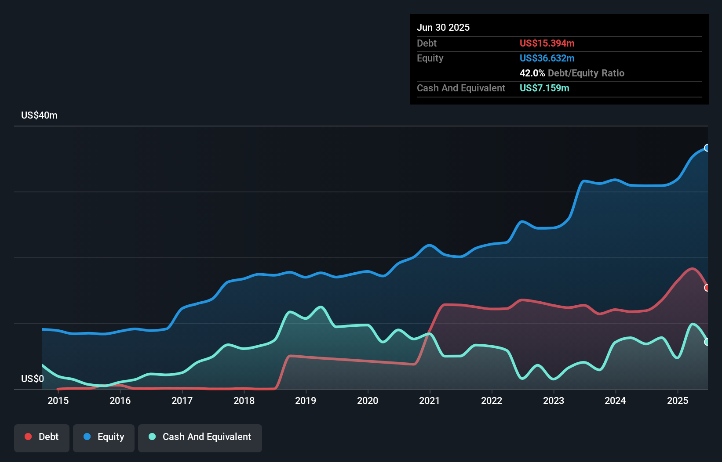Click the peak of the red Debt area in 2025
The width and height of the screenshot is (722, 462).
(x=693, y=269)
